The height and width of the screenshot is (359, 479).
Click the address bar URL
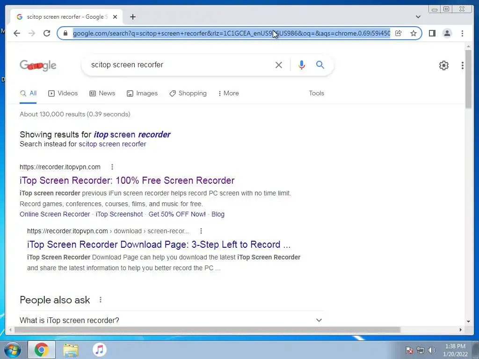pyautogui.click(x=231, y=33)
